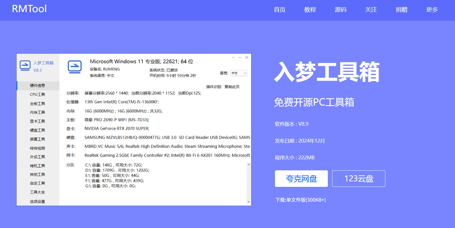The image size is (455, 228).
Task: Download via 123云盘 button
Action: [359, 178]
